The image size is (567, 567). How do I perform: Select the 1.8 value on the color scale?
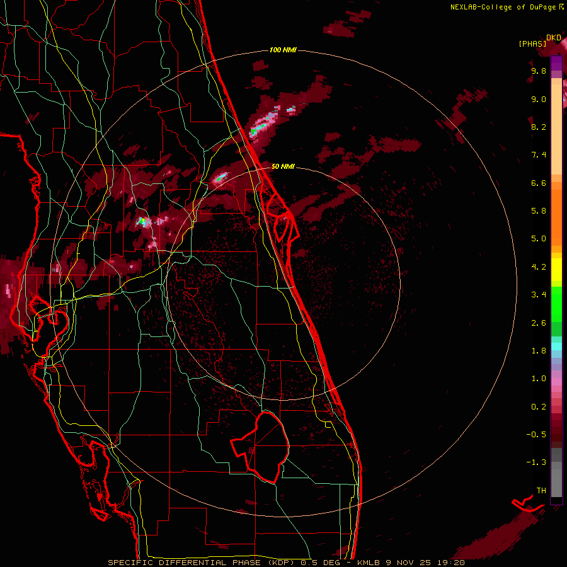coord(539,351)
